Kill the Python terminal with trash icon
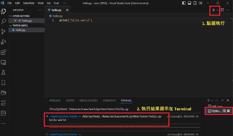This screenshot has height=136, width=233. [228, 111]
